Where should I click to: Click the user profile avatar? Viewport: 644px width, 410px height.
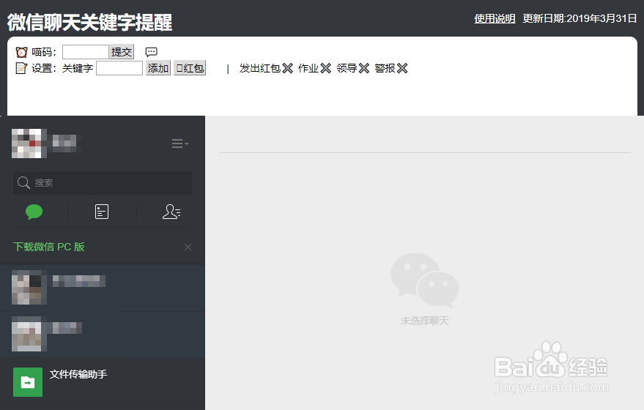click(x=29, y=143)
